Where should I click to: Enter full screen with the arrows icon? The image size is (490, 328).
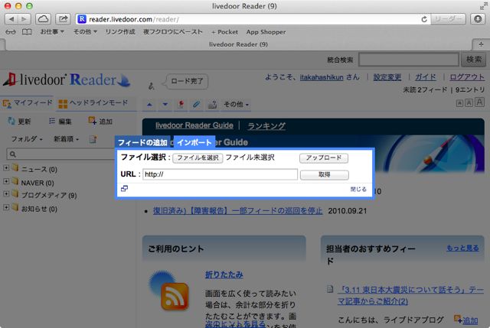pyautogui.click(x=483, y=6)
